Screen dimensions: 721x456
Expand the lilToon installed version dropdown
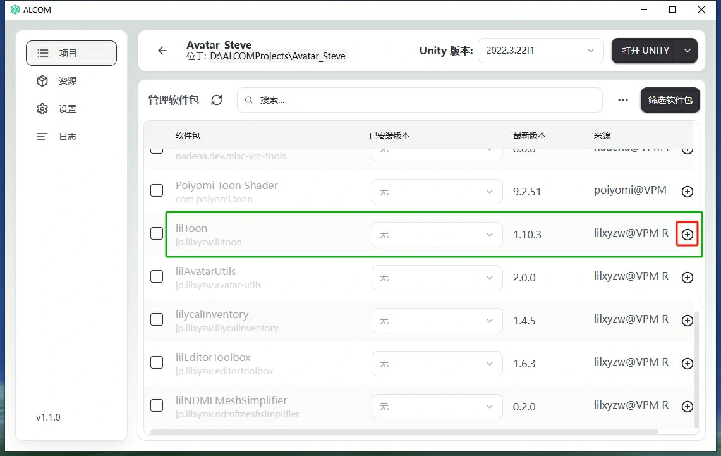[x=437, y=235]
